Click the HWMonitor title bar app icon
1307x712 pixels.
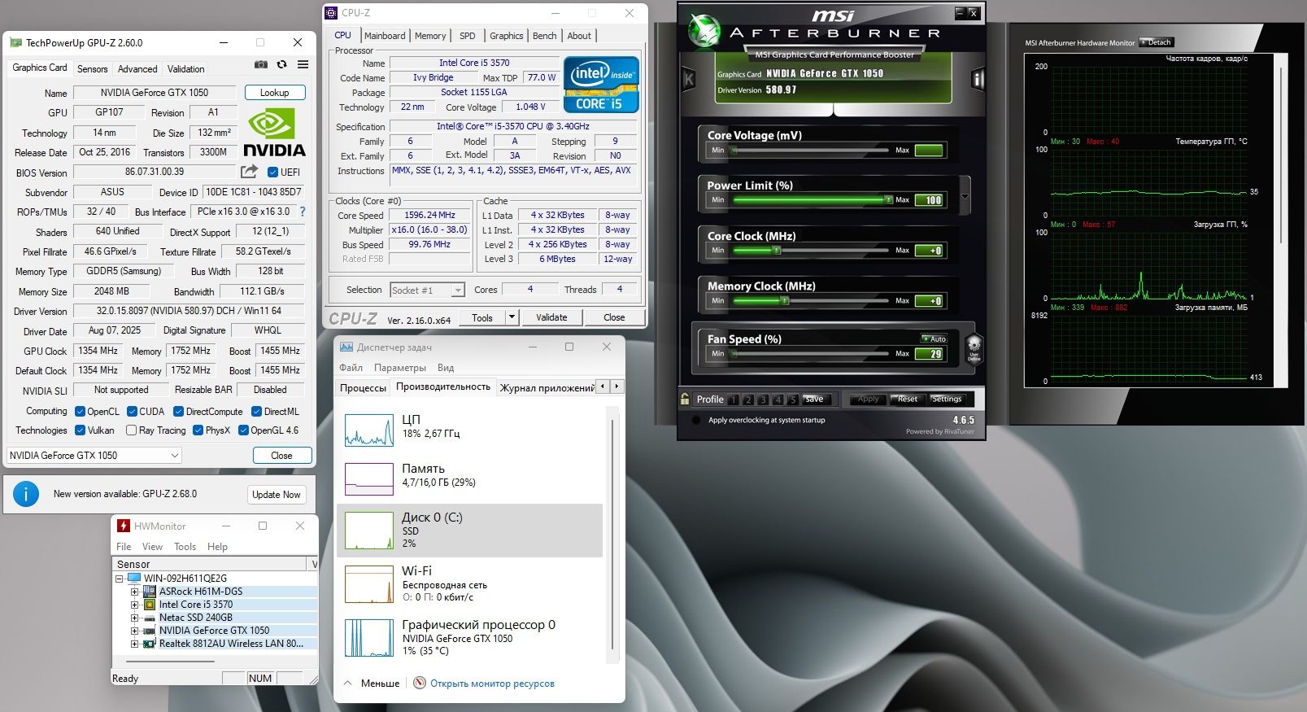pos(124,526)
